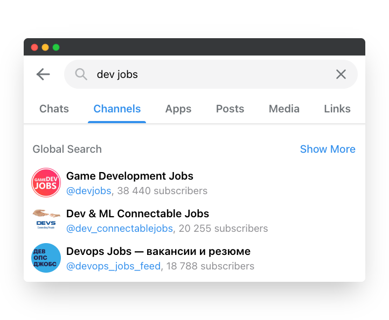389x320 pixels.
Task: Click the @devjobs username
Action: coord(89,191)
